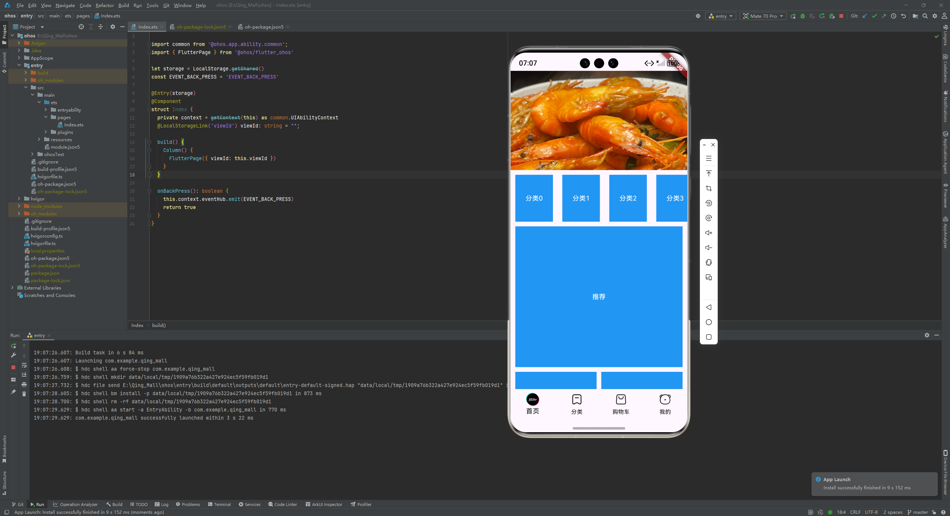
Task: Open the Mate 70 Pro device dropdown
Action: [x=763, y=16]
